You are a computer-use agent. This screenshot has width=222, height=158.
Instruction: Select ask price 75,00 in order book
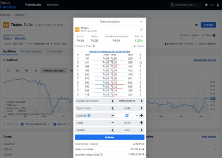[114, 62]
